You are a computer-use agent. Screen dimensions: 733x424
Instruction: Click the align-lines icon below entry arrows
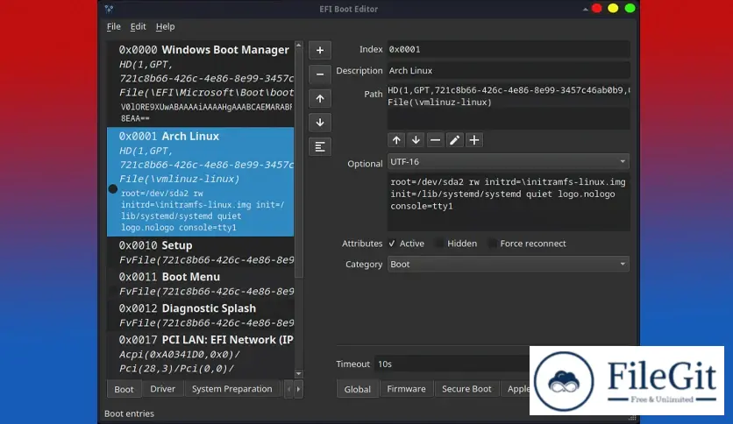click(320, 147)
